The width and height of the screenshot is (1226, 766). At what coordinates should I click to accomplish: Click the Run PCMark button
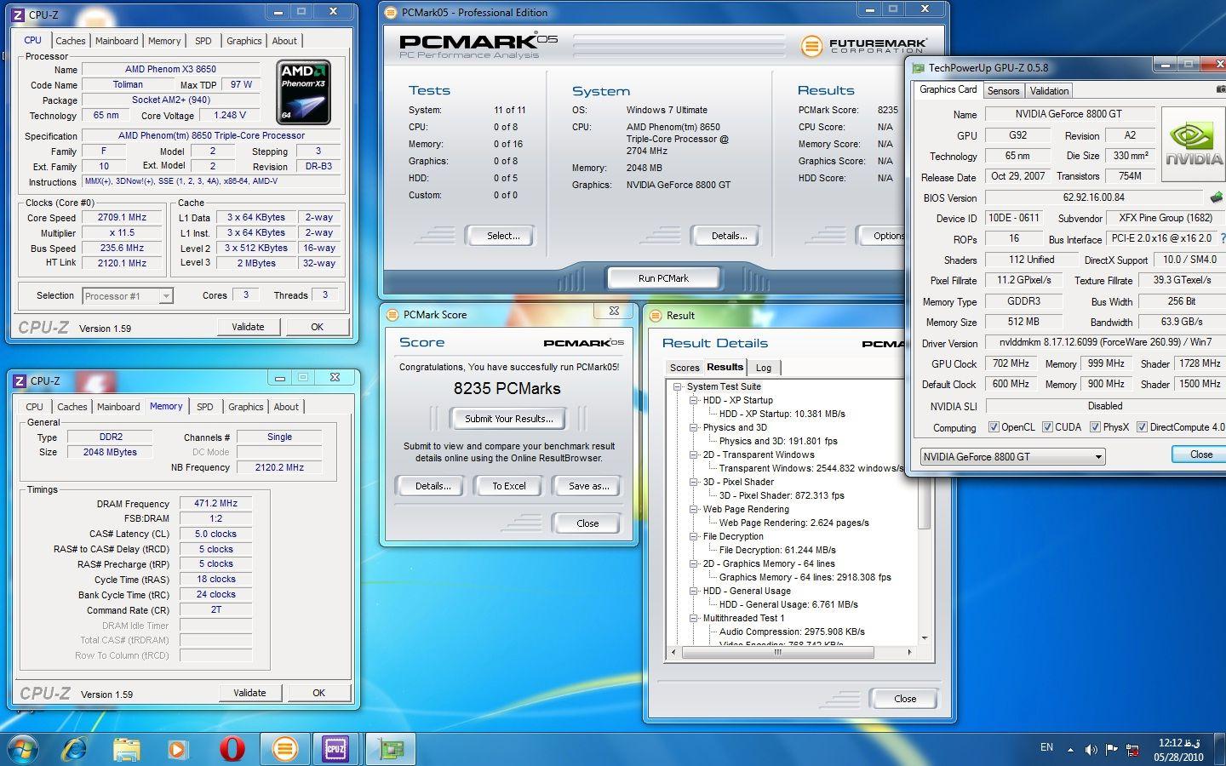coord(663,278)
